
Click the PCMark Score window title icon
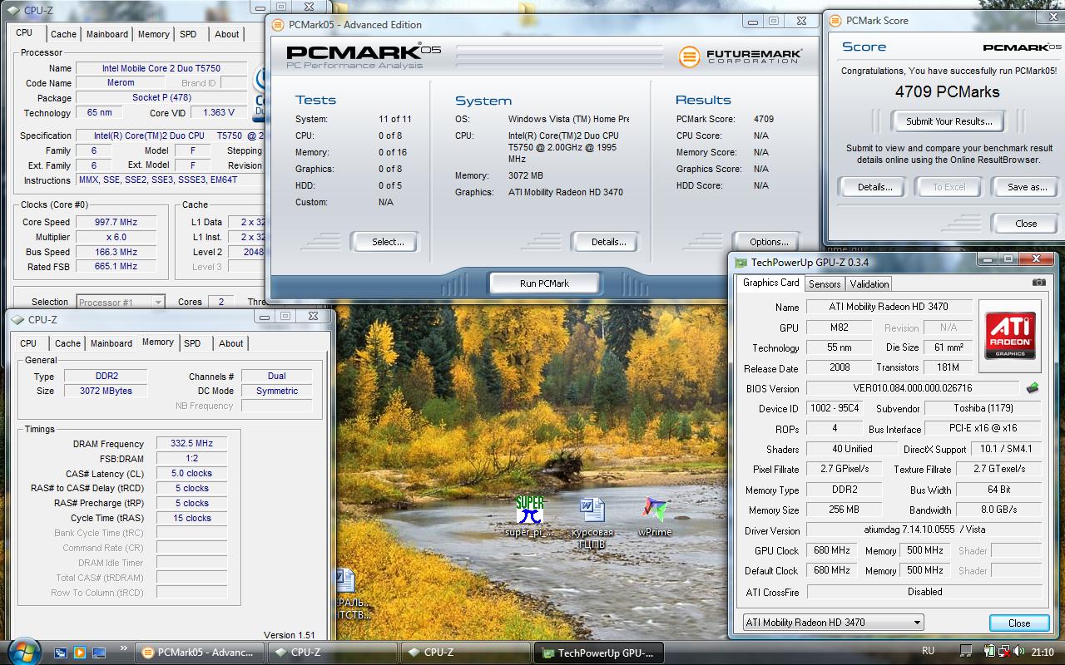coord(835,21)
